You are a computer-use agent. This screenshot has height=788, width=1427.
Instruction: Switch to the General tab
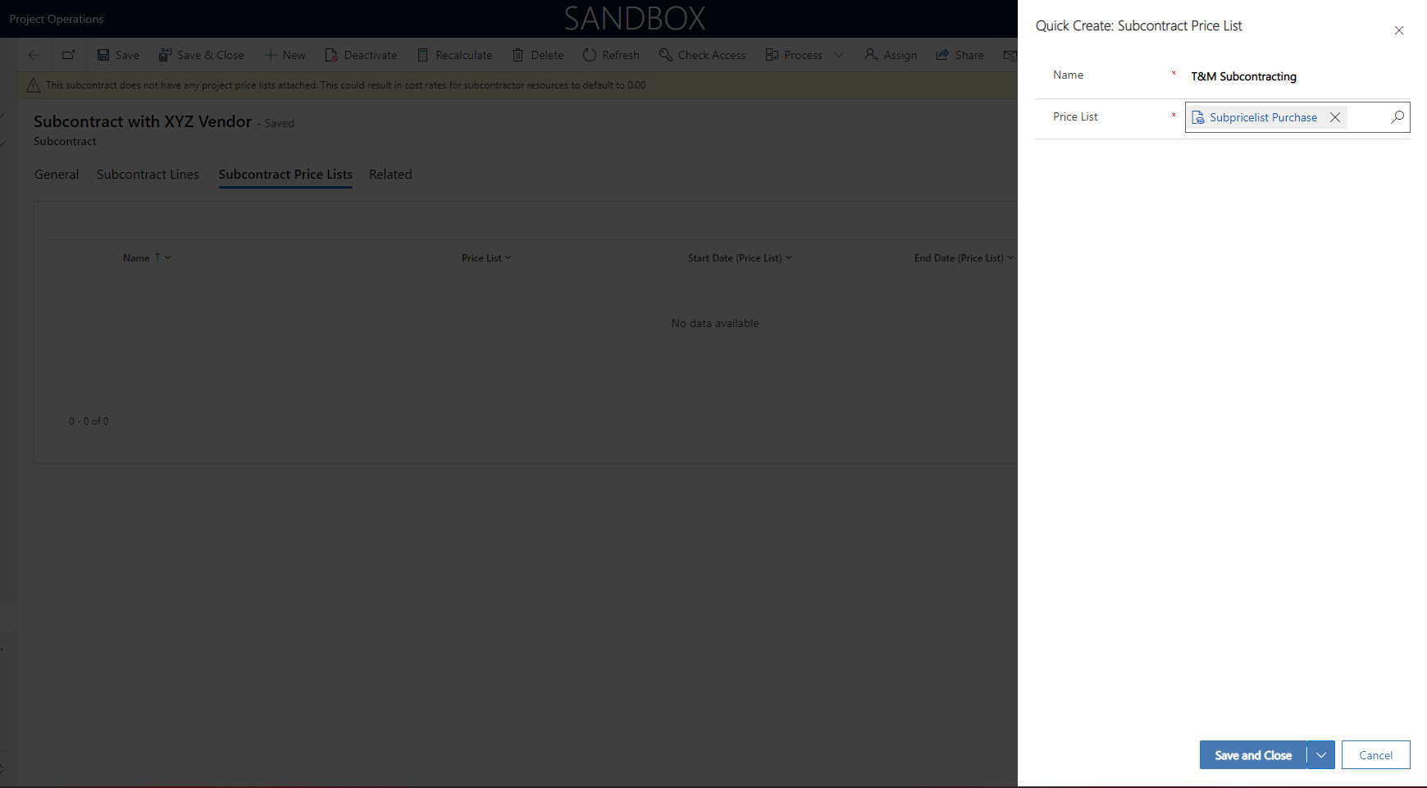57,175
